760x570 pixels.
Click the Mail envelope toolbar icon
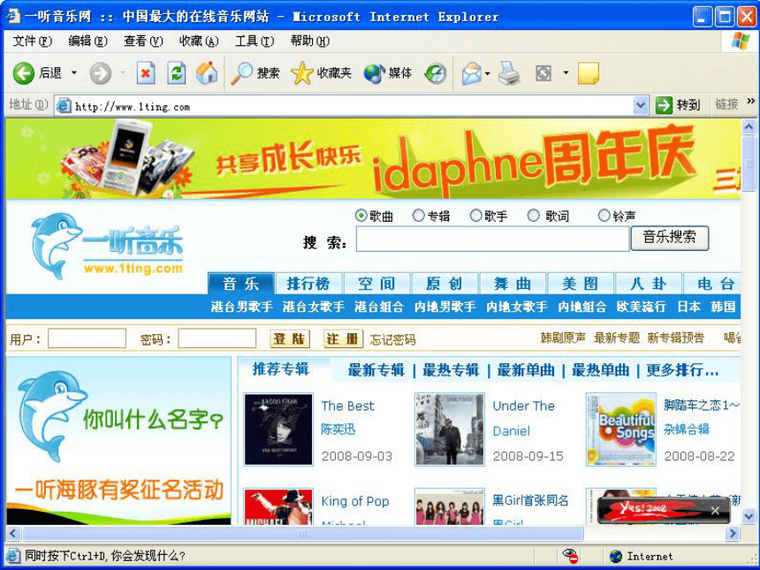pyautogui.click(x=472, y=73)
